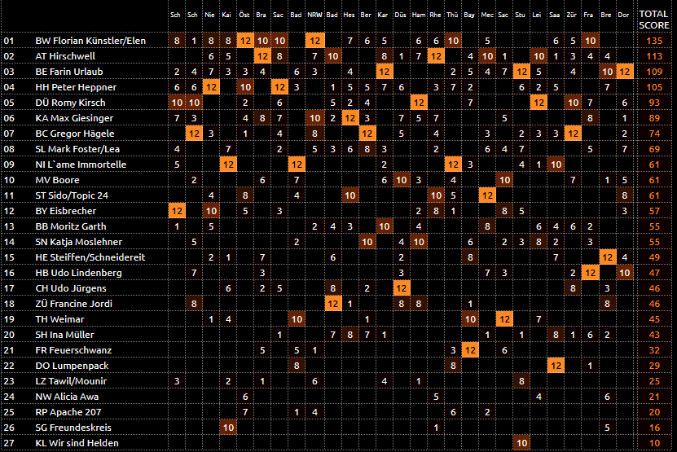Select SL Mark Foster/Lea row name

(x=77, y=149)
